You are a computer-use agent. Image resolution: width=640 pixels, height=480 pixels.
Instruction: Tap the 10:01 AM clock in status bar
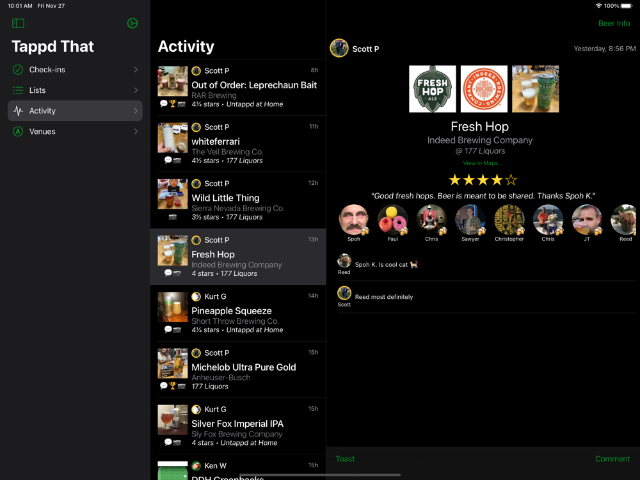pyautogui.click(x=20, y=6)
